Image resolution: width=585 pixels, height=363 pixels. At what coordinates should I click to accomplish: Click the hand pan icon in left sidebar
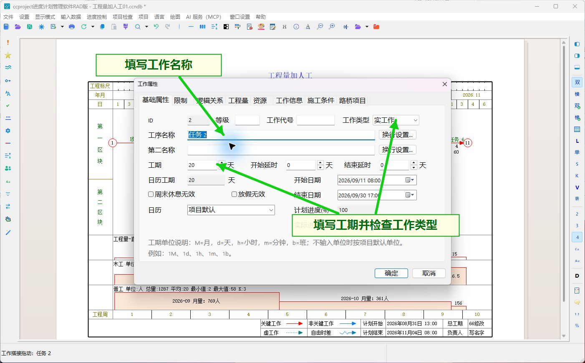(x=8, y=219)
